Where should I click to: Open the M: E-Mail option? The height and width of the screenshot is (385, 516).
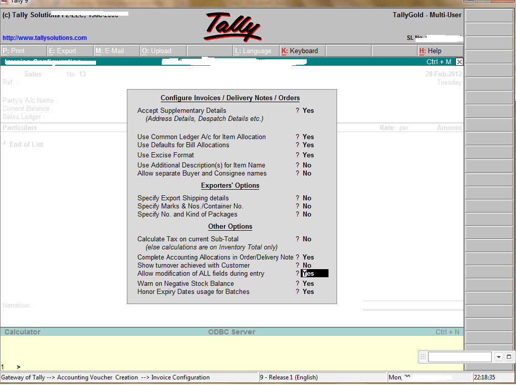[x=117, y=51]
